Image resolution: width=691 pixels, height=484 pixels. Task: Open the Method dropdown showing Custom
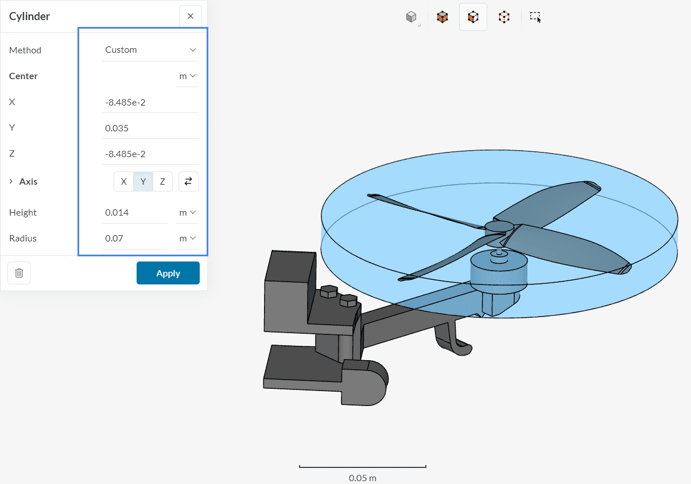150,50
